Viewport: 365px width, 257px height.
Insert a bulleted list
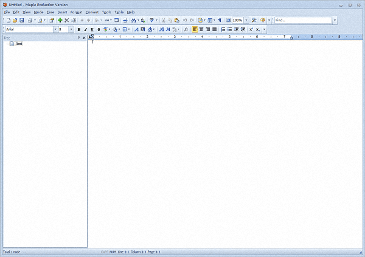click(x=229, y=29)
